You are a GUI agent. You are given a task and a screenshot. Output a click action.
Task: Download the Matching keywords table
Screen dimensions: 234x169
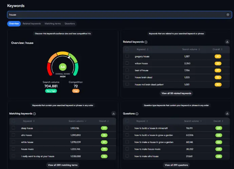point(113,114)
